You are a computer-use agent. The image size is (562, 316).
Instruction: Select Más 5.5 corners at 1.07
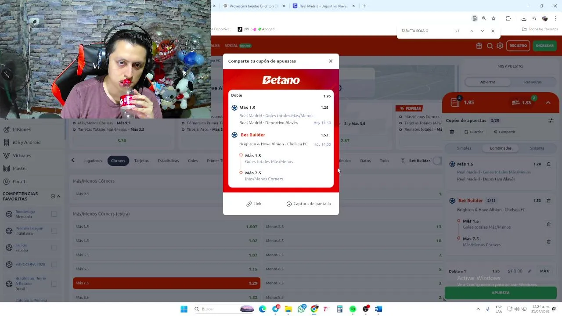coord(166,255)
